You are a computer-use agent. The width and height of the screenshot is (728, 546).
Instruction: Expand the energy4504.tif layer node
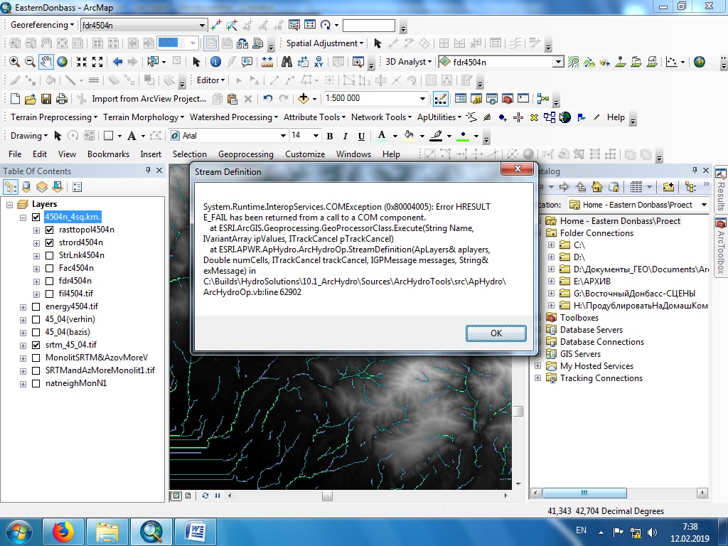tap(23, 307)
